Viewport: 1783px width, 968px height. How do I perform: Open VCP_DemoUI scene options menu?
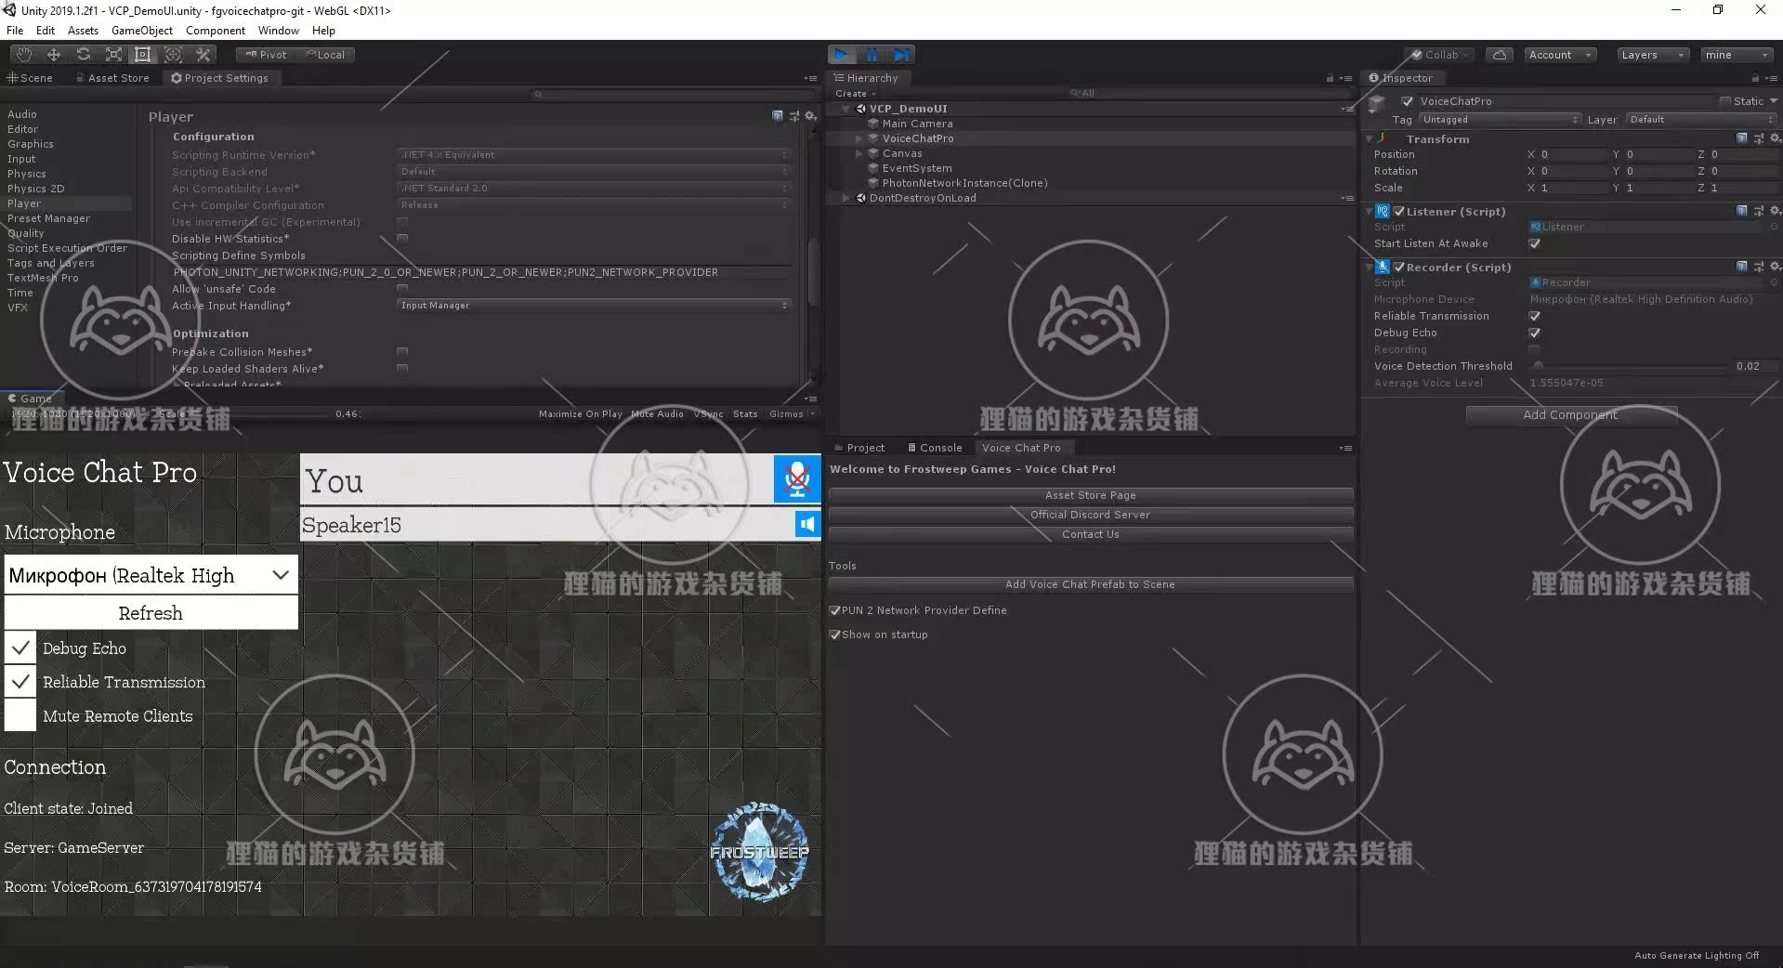(1347, 109)
